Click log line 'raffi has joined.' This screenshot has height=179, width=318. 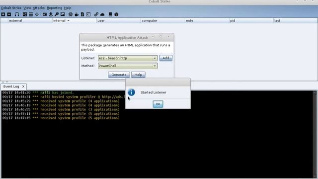[x=38, y=92]
